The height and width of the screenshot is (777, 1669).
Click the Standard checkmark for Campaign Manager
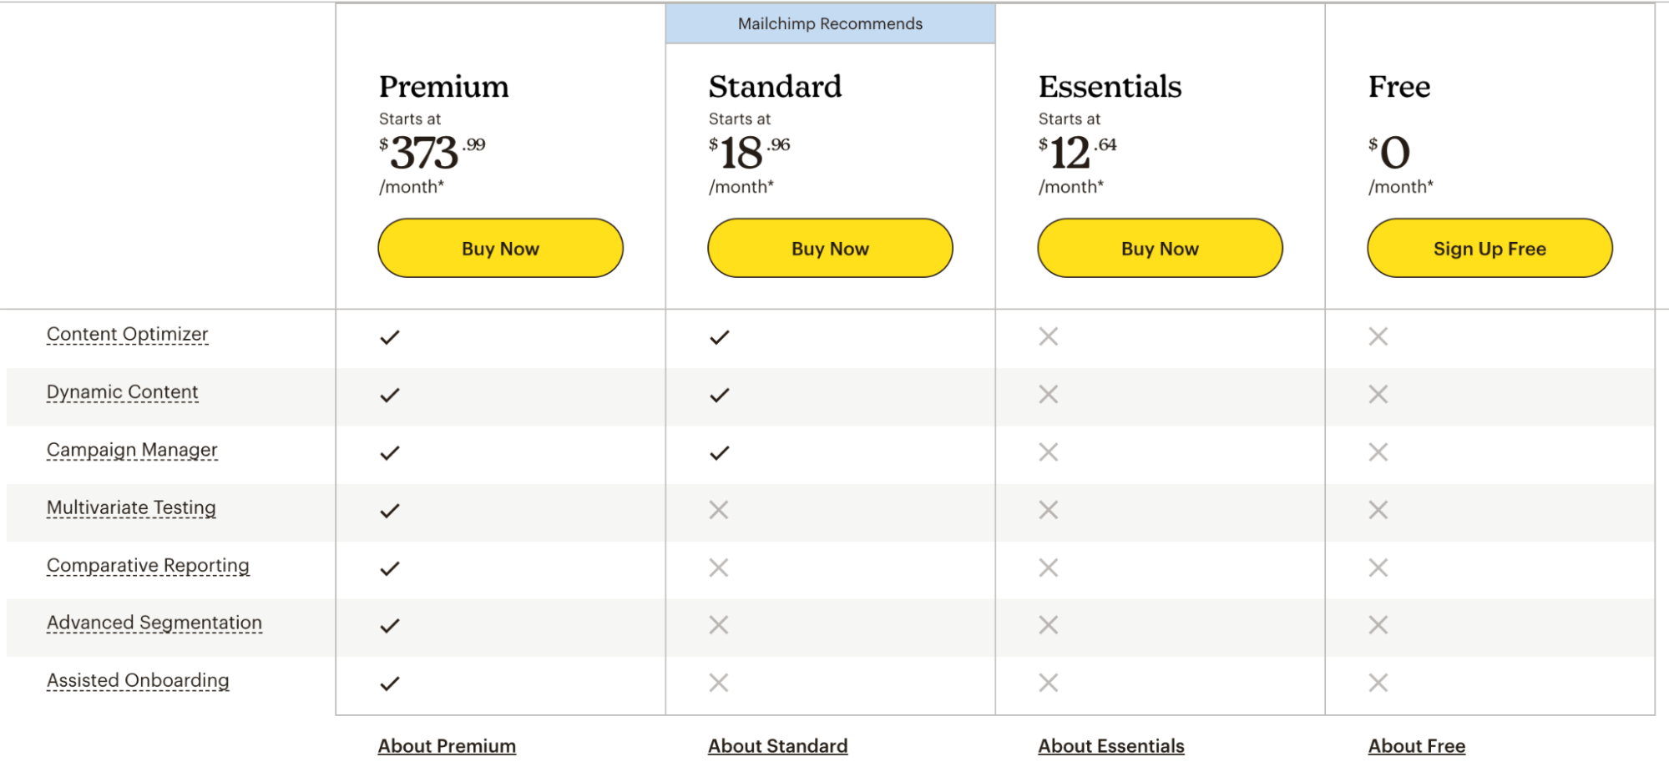(719, 452)
